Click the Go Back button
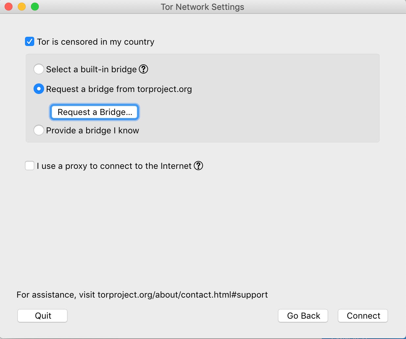 (303, 316)
